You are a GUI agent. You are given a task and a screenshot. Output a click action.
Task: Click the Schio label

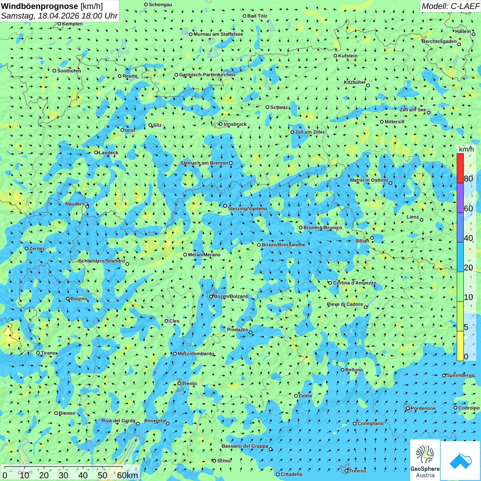(x=224, y=461)
